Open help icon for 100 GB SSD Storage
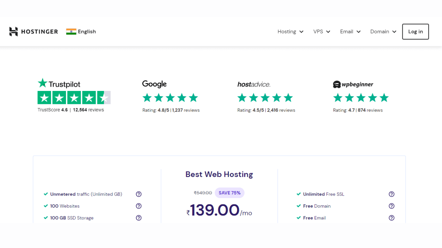442x248 pixels. click(139, 218)
